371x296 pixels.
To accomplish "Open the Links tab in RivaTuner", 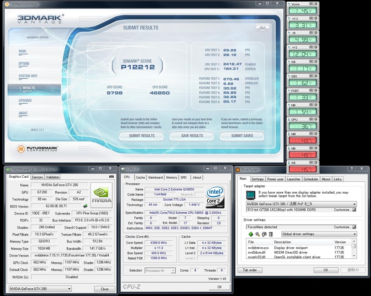I will click(338, 179).
